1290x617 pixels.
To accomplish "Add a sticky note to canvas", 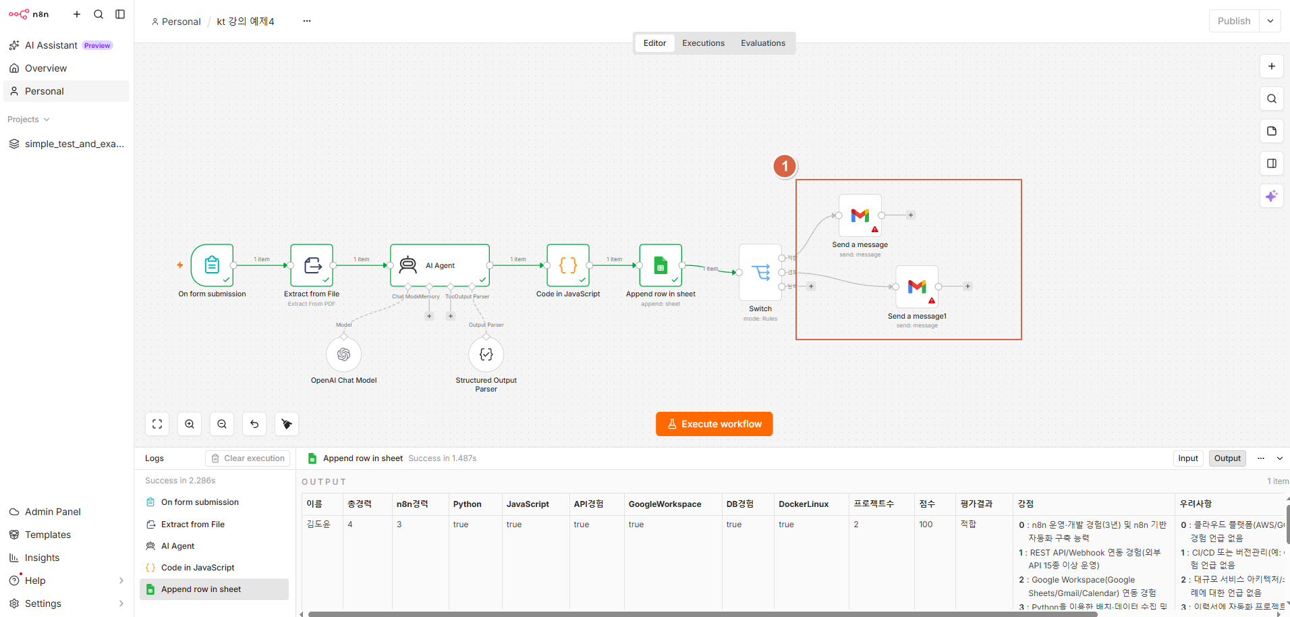I will click(1272, 131).
